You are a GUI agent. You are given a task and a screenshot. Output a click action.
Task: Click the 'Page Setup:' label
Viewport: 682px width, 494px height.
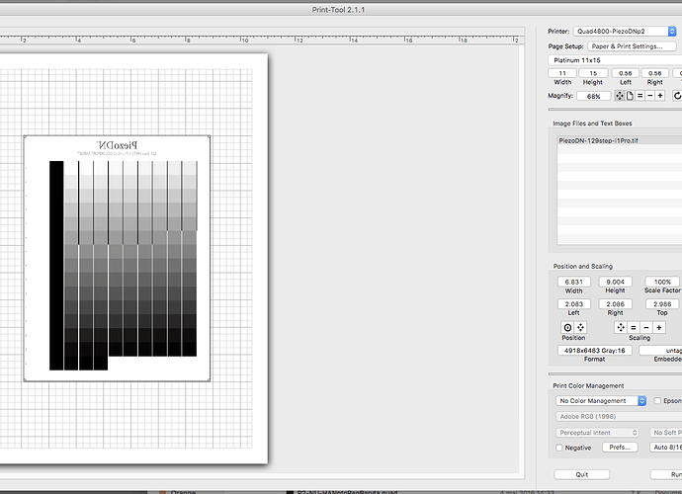[566, 46]
